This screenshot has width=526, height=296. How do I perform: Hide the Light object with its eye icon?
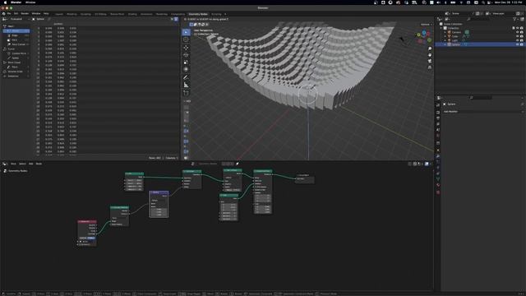point(517,40)
